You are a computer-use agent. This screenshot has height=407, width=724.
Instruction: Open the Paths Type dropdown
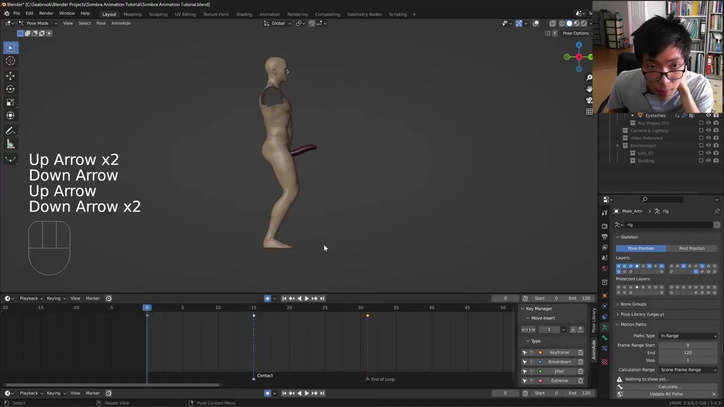coord(688,336)
